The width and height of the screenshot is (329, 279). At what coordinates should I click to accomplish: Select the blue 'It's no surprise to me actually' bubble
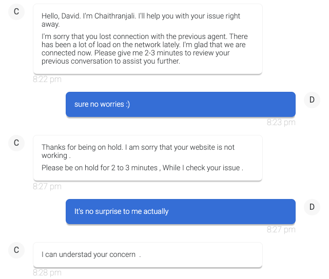(x=180, y=211)
